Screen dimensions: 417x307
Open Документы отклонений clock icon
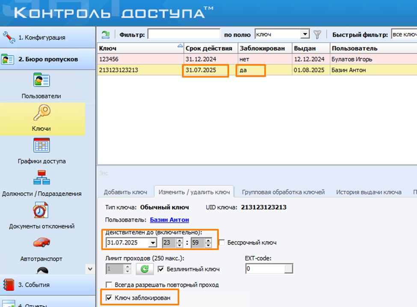[41, 210]
